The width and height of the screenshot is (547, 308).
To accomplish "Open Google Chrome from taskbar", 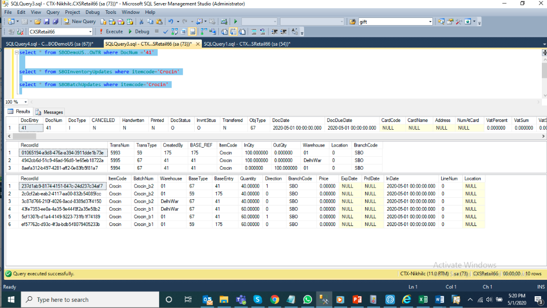I will pyautogui.click(x=274, y=300).
